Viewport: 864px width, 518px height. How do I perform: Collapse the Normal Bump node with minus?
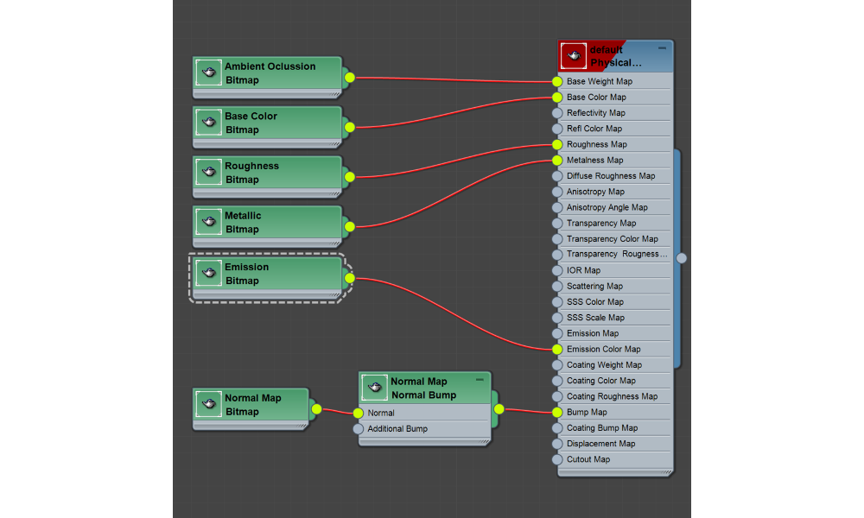pyautogui.click(x=480, y=380)
